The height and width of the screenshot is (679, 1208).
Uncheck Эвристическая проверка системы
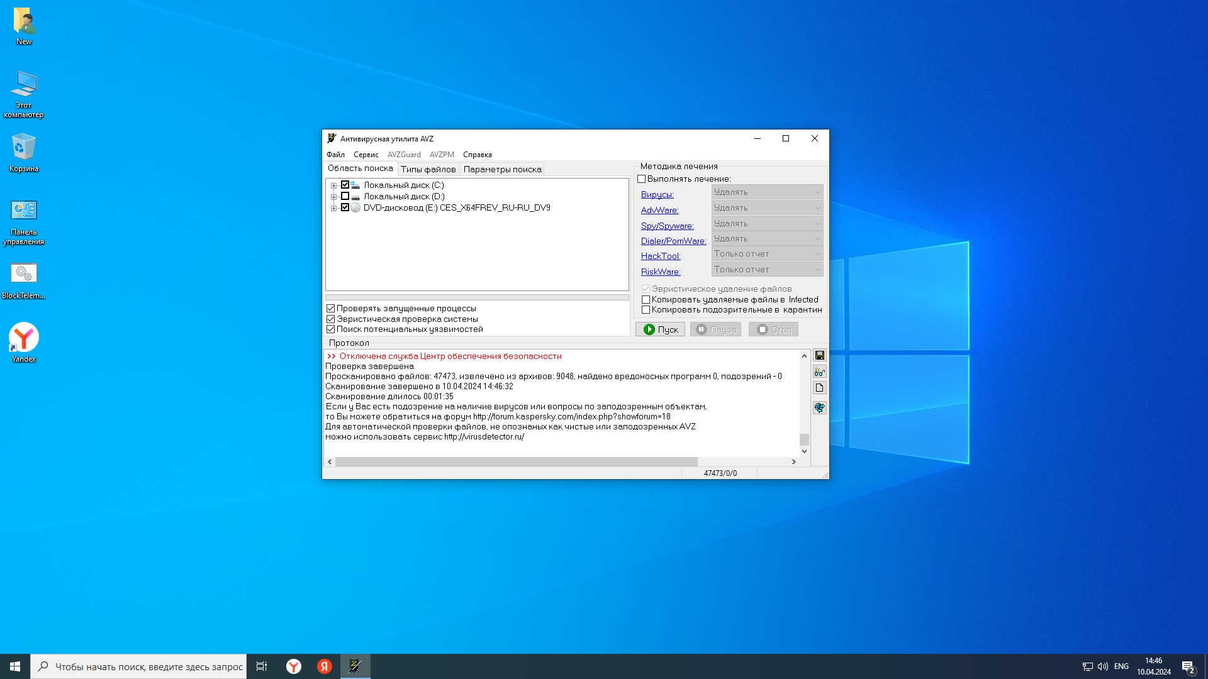(330, 319)
